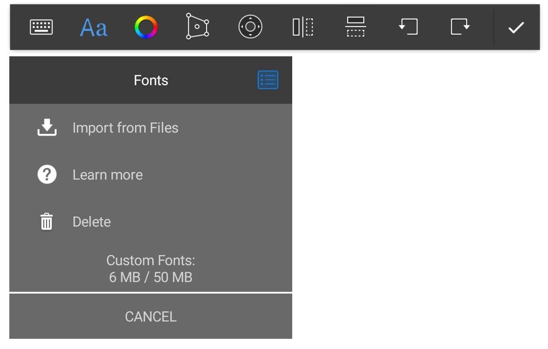
Task: Select the perspective distort transform tool
Action: pyautogui.click(x=198, y=26)
